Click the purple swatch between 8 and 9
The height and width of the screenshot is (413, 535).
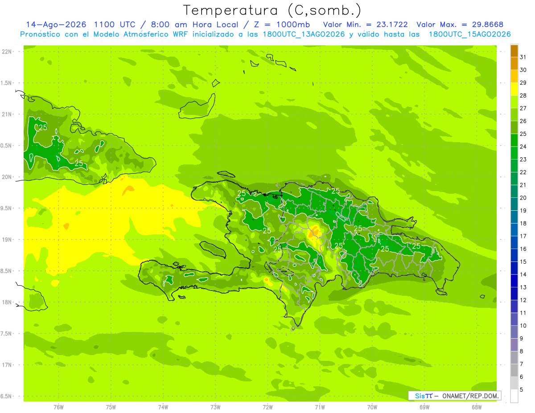tap(514, 345)
